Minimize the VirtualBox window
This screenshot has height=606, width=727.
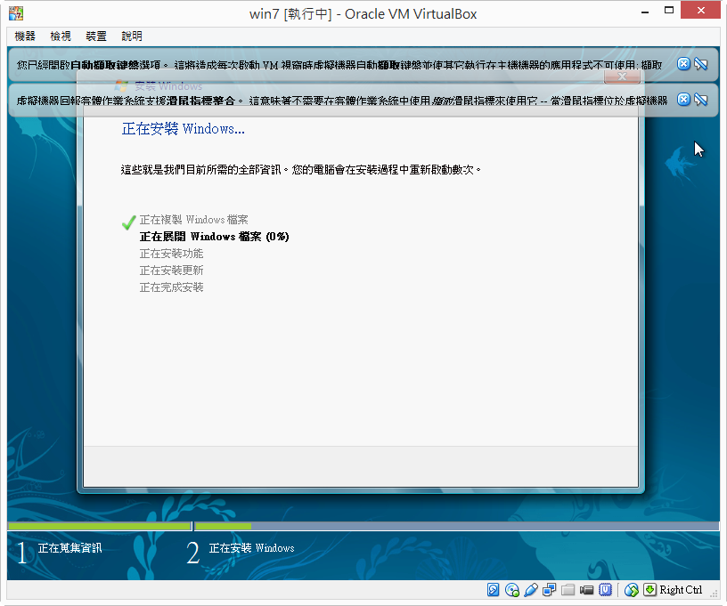pyautogui.click(x=644, y=11)
